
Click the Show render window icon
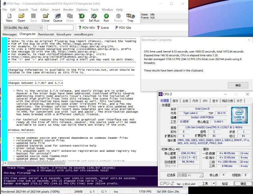pyautogui.click(x=70, y=16)
